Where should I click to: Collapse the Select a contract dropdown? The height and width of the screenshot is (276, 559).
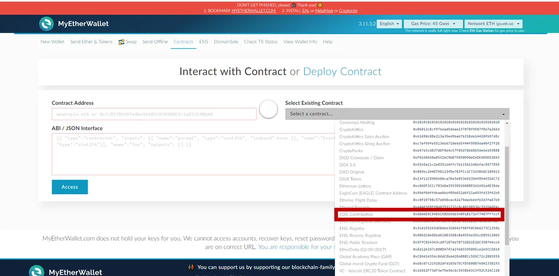[397, 114]
